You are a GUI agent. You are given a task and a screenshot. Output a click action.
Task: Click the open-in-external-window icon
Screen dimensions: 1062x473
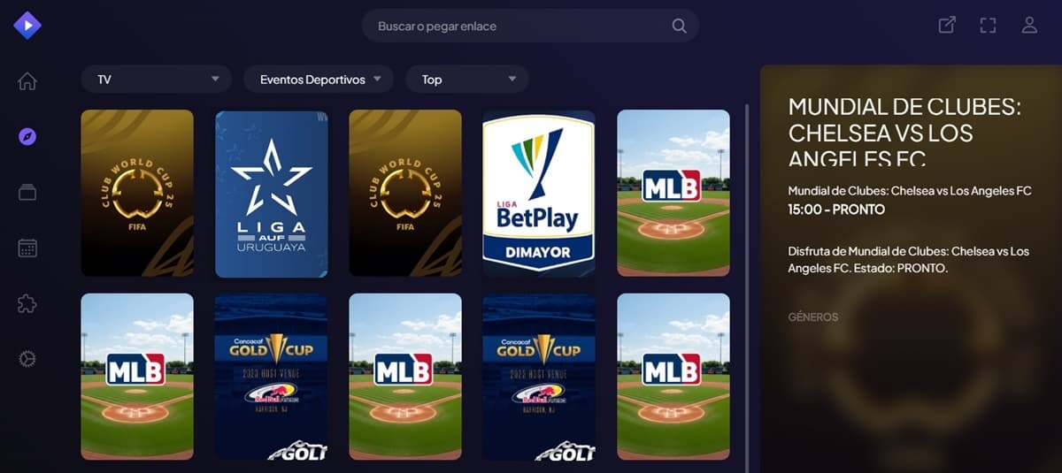click(947, 26)
